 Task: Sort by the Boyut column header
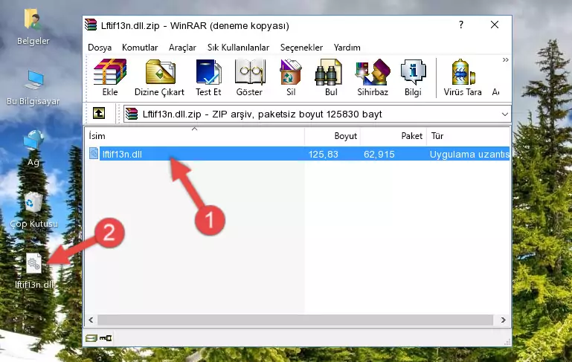click(x=332, y=136)
